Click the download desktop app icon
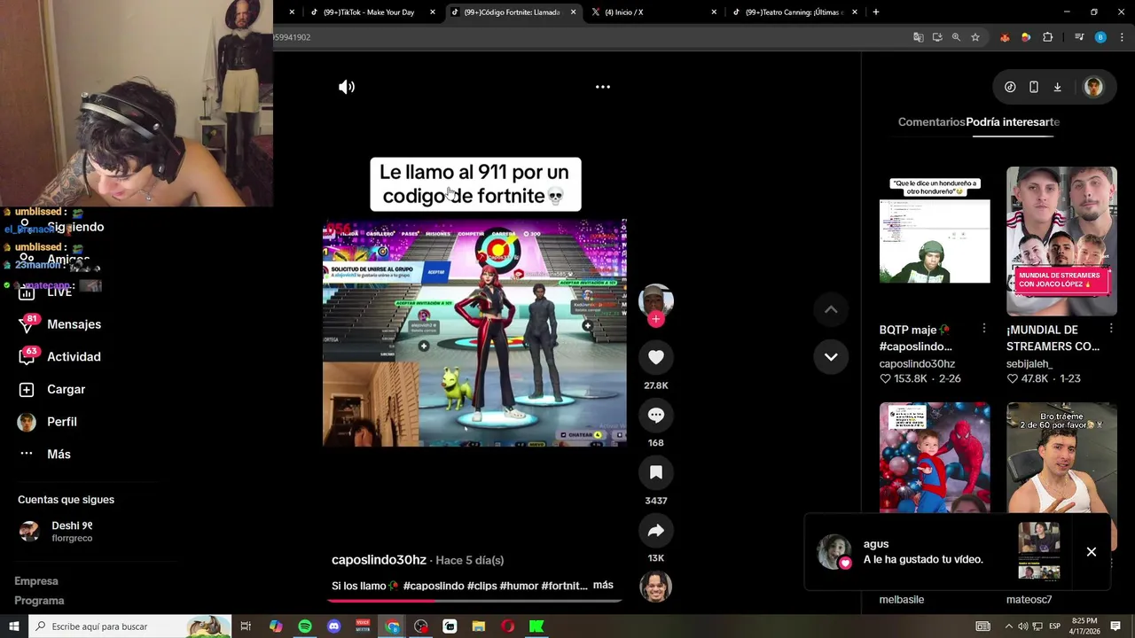Viewport: 1135px width, 638px height. click(x=1057, y=87)
